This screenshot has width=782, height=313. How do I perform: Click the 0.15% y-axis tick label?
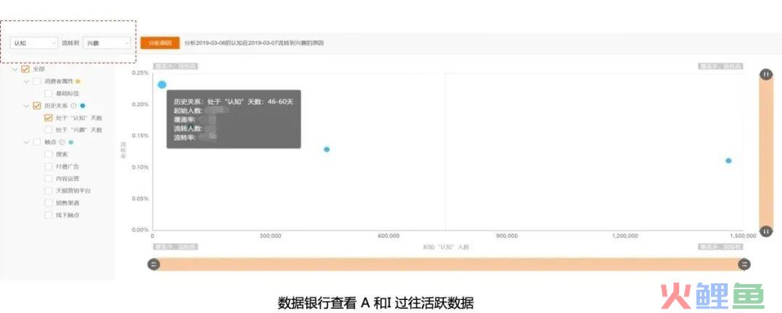140,135
